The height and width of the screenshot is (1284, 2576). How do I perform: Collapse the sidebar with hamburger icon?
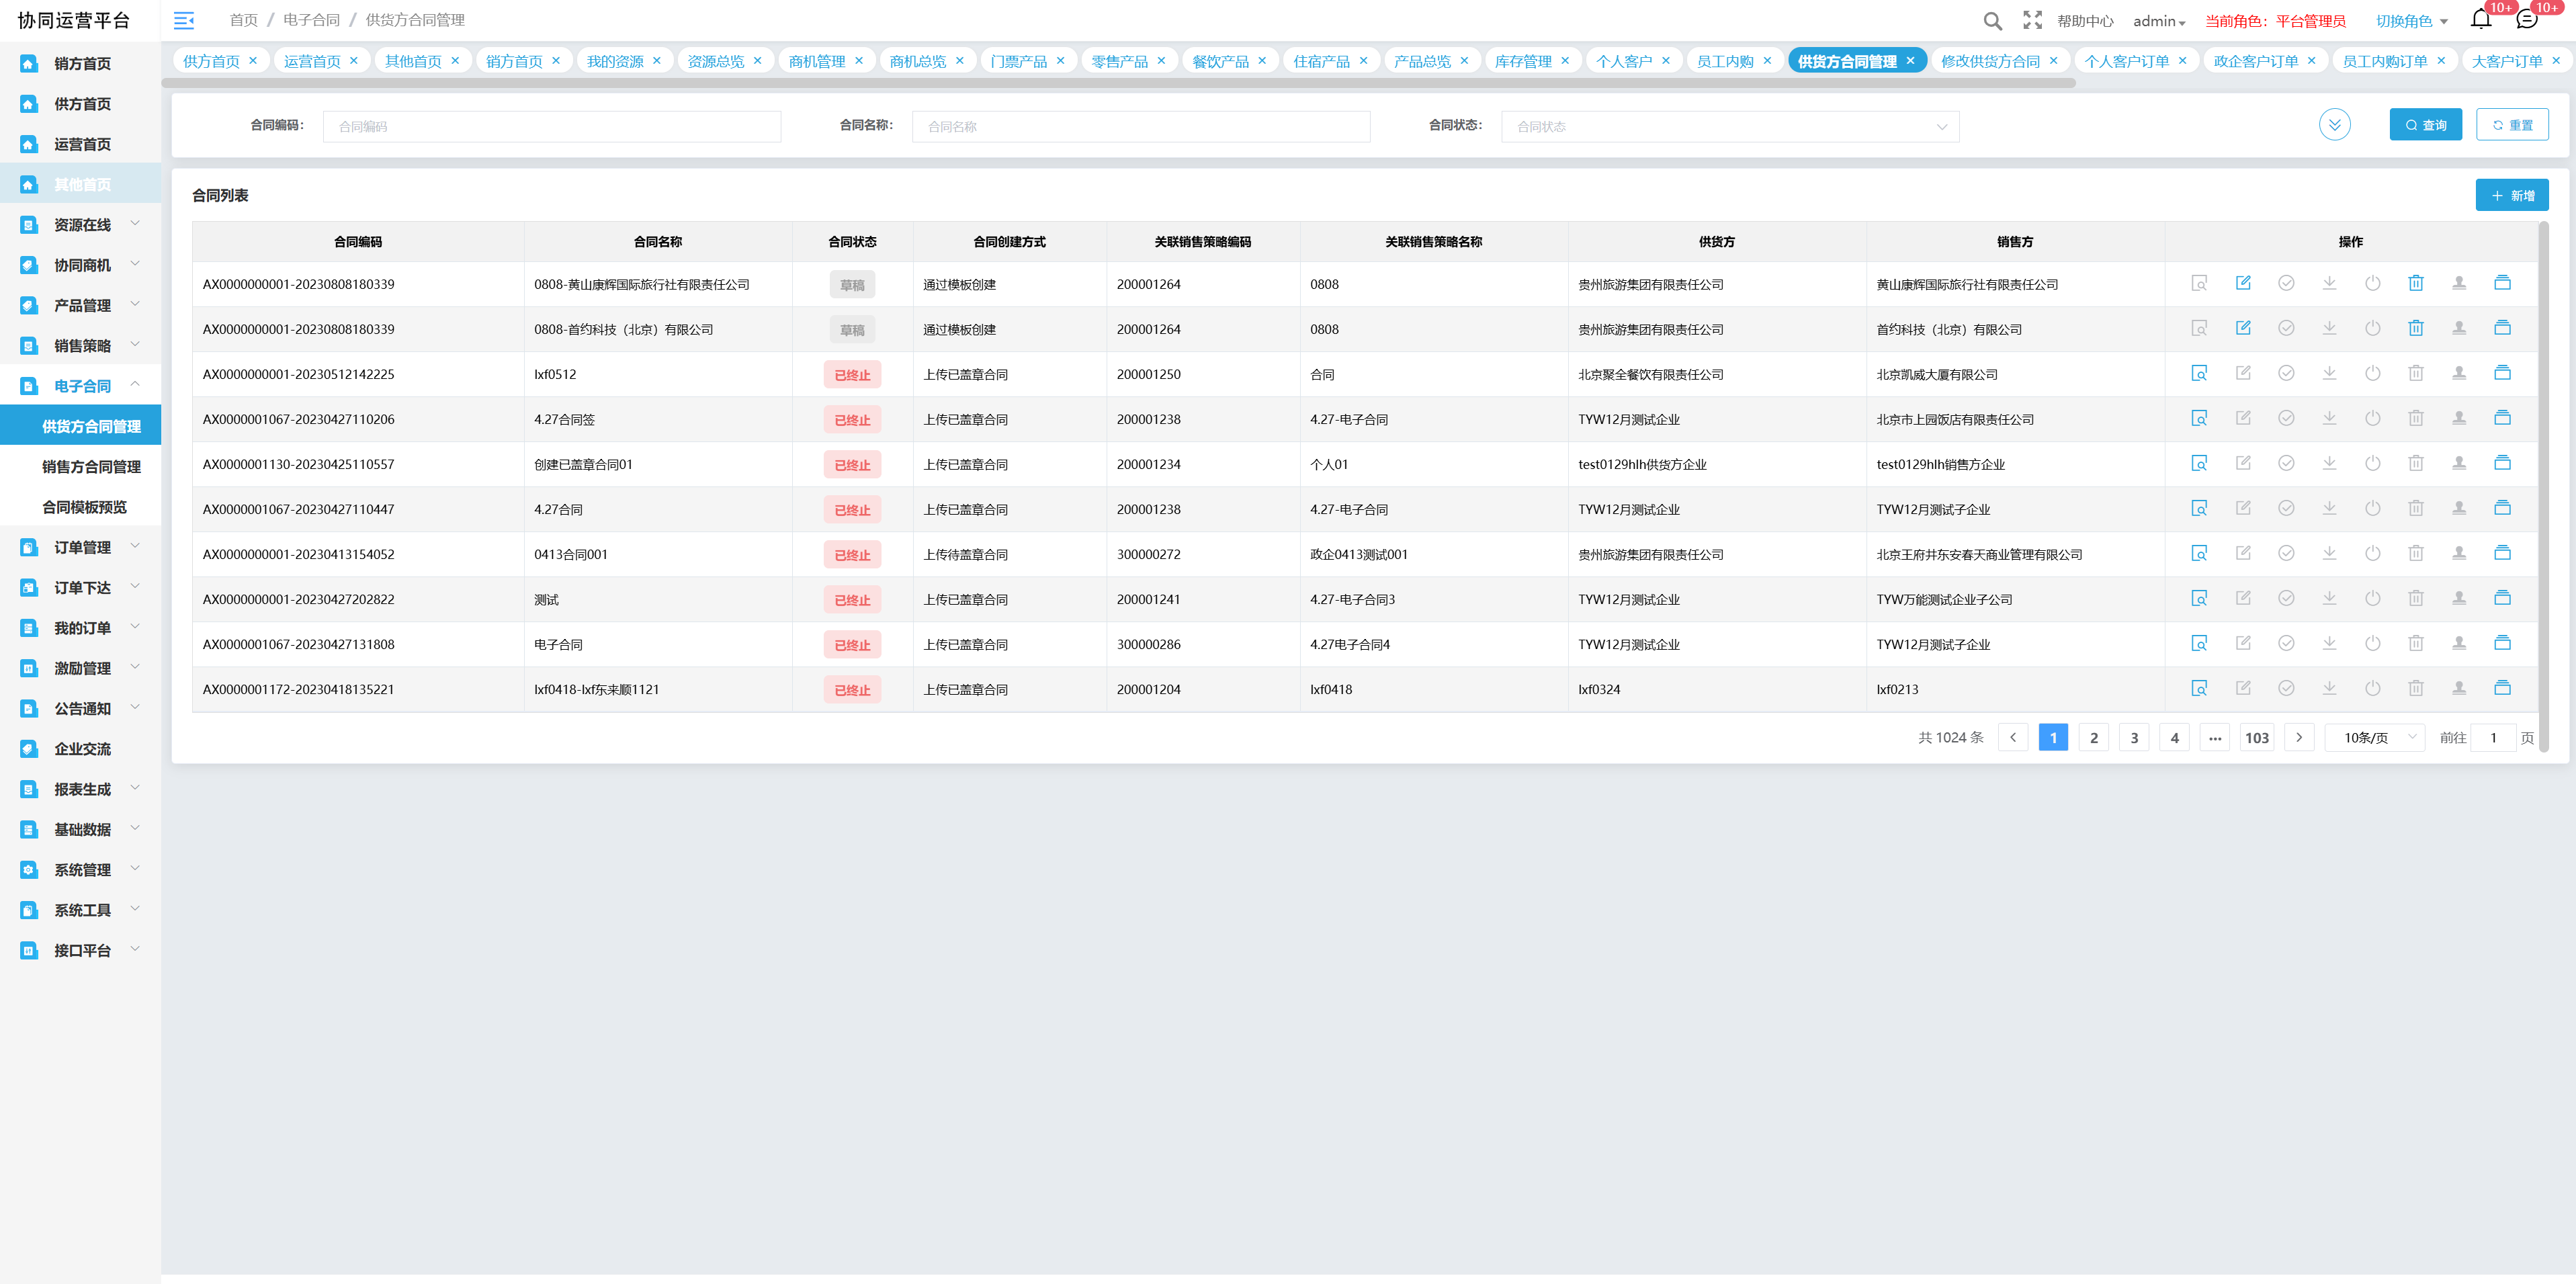tap(184, 20)
